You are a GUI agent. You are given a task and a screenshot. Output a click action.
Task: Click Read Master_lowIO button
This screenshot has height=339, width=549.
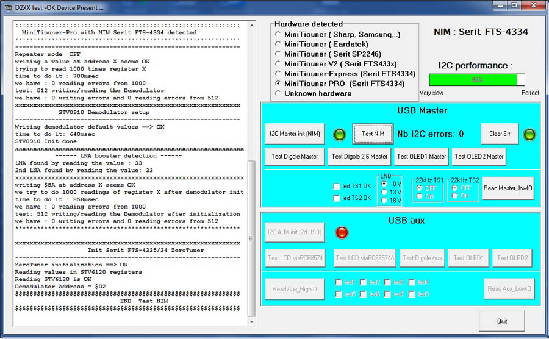(x=508, y=188)
